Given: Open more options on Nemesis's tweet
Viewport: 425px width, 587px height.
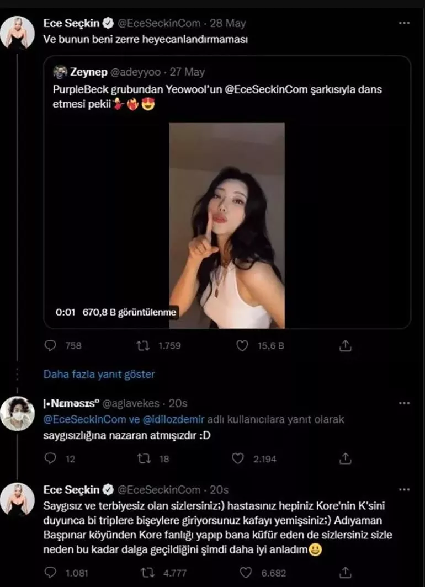Looking at the screenshot, I should click(x=404, y=403).
